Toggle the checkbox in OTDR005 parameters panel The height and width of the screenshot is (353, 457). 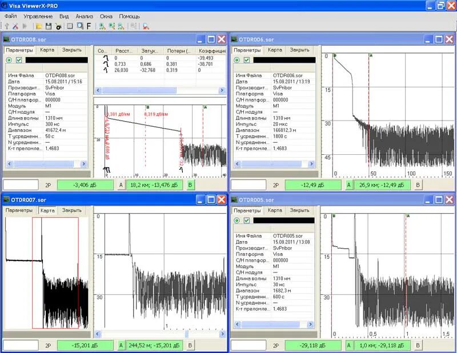[x=247, y=220]
